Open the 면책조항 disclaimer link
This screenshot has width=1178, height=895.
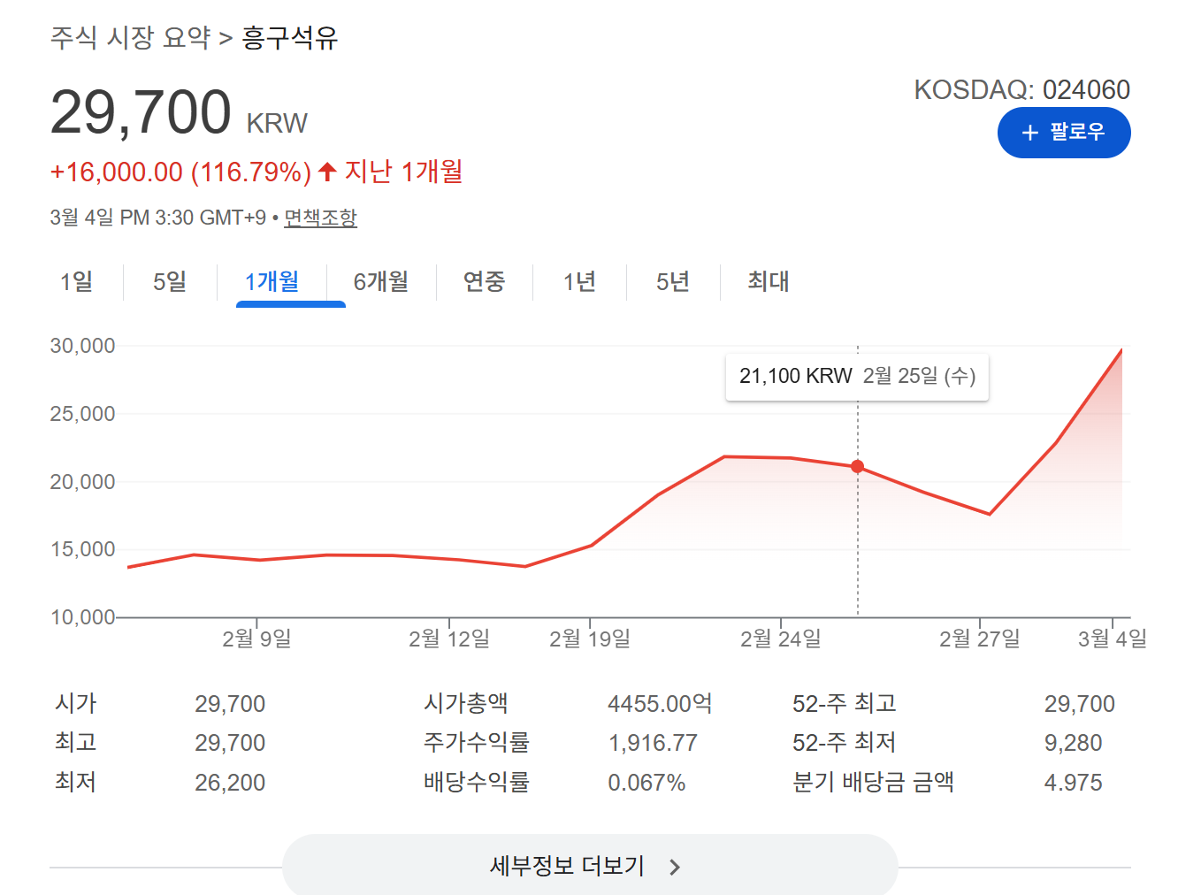(x=321, y=217)
